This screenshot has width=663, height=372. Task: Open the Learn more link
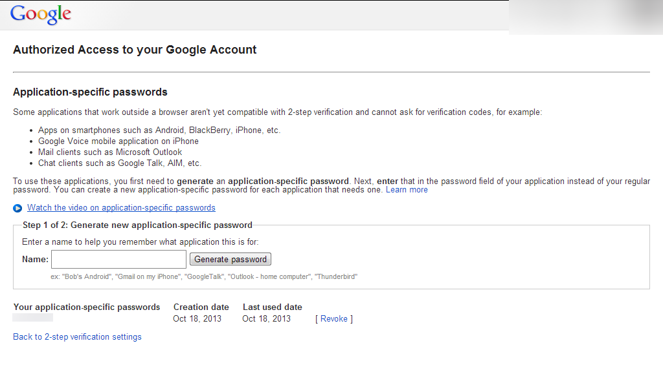[407, 190]
